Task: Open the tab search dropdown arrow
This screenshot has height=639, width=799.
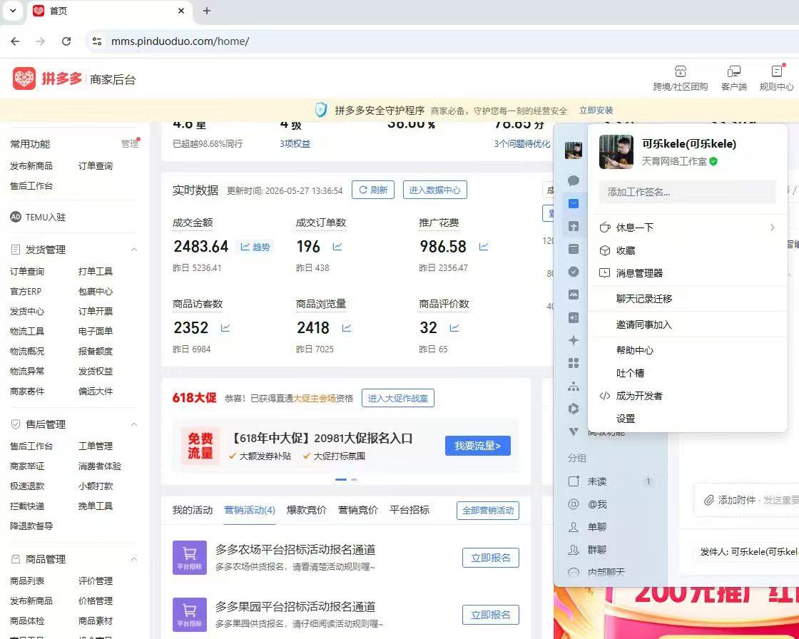Action: coord(13,11)
